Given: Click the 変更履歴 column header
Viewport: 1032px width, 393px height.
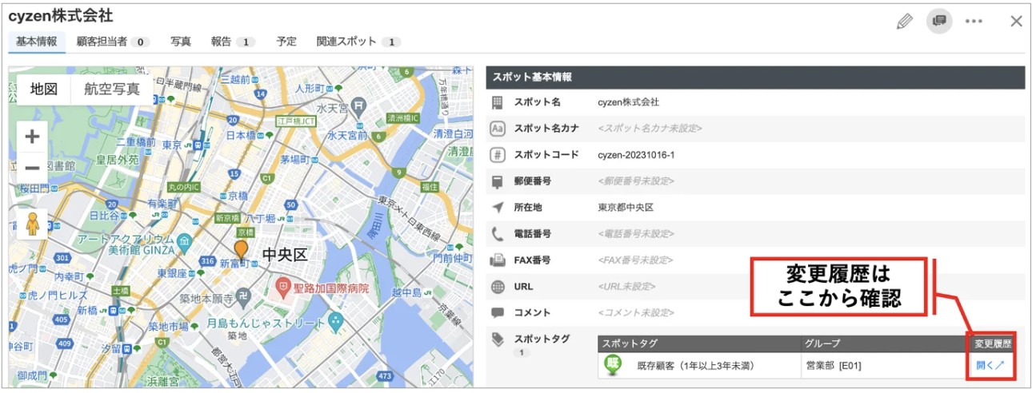Looking at the screenshot, I should (993, 343).
